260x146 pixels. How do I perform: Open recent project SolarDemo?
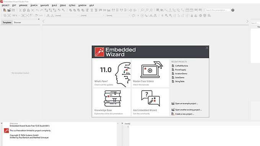[178, 78]
